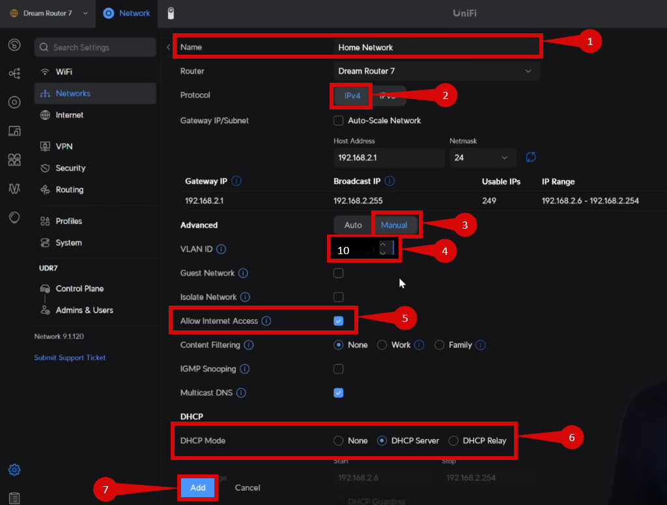This screenshot has height=505, width=667.
Task: Open the Router dropdown Dream Router 7
Action: pos(436,71)
